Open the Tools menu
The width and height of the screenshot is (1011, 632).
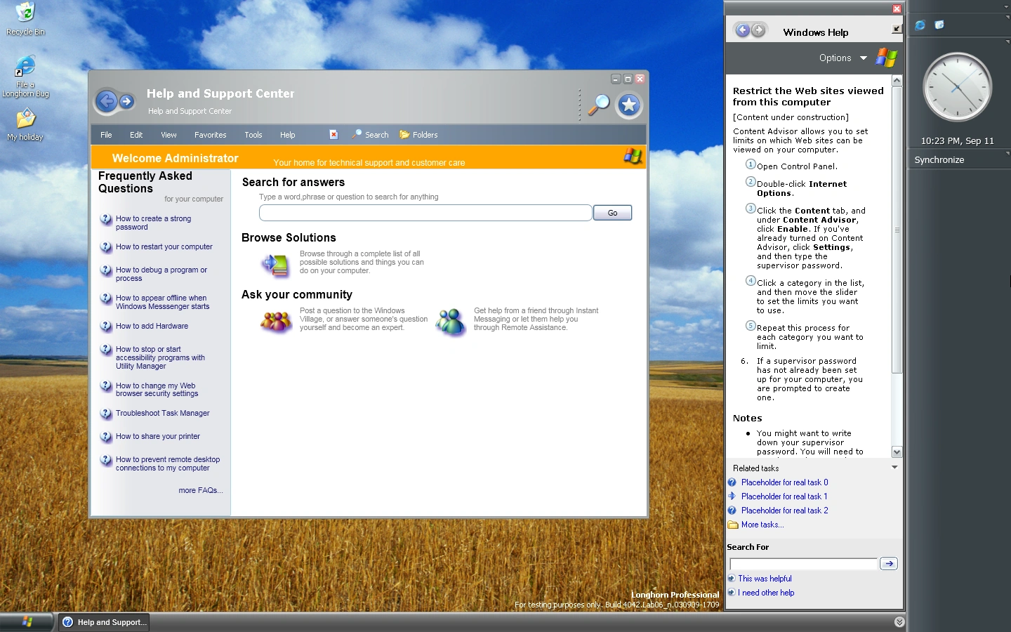[x=253, y=135]
